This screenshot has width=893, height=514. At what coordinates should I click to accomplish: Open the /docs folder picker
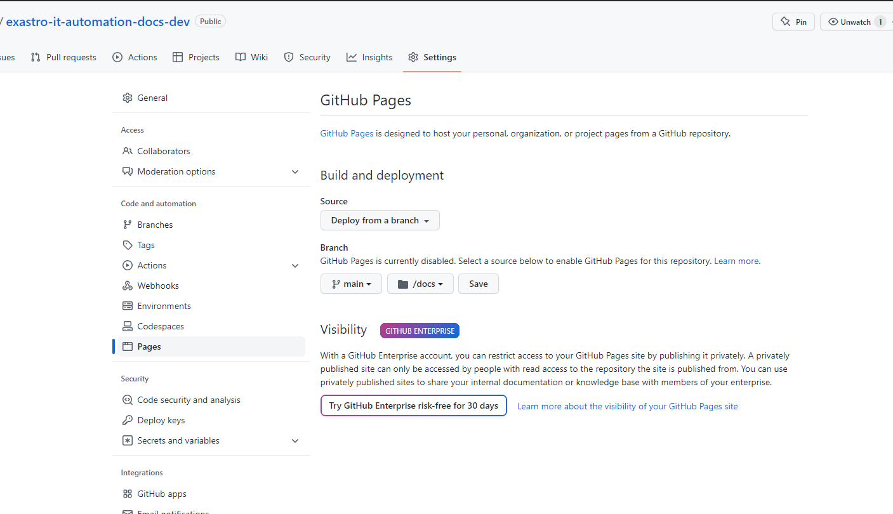pyautogui.click(x=420, y=284)
